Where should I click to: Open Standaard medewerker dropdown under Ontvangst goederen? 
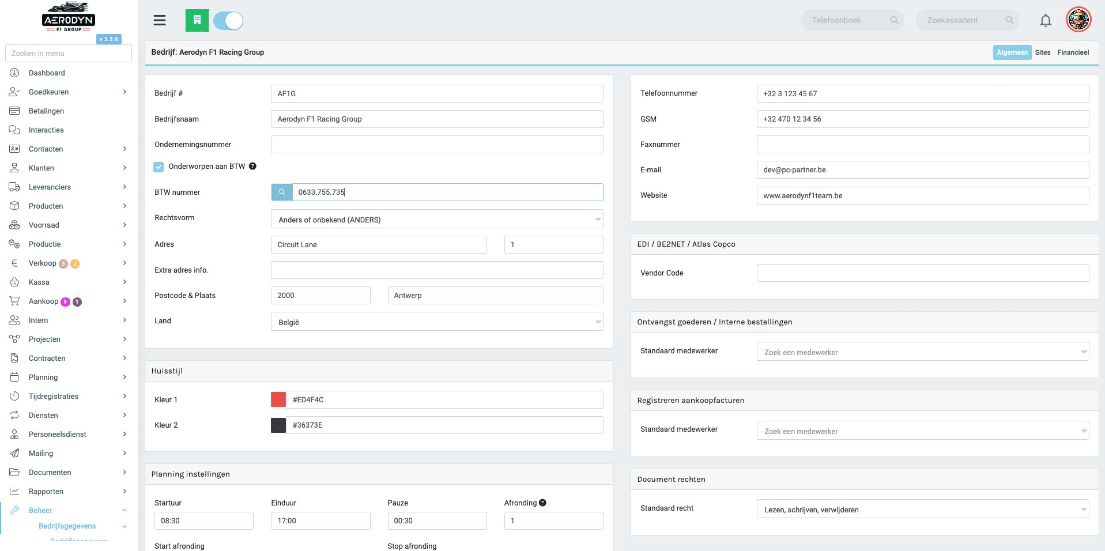[x=923, y=352]
